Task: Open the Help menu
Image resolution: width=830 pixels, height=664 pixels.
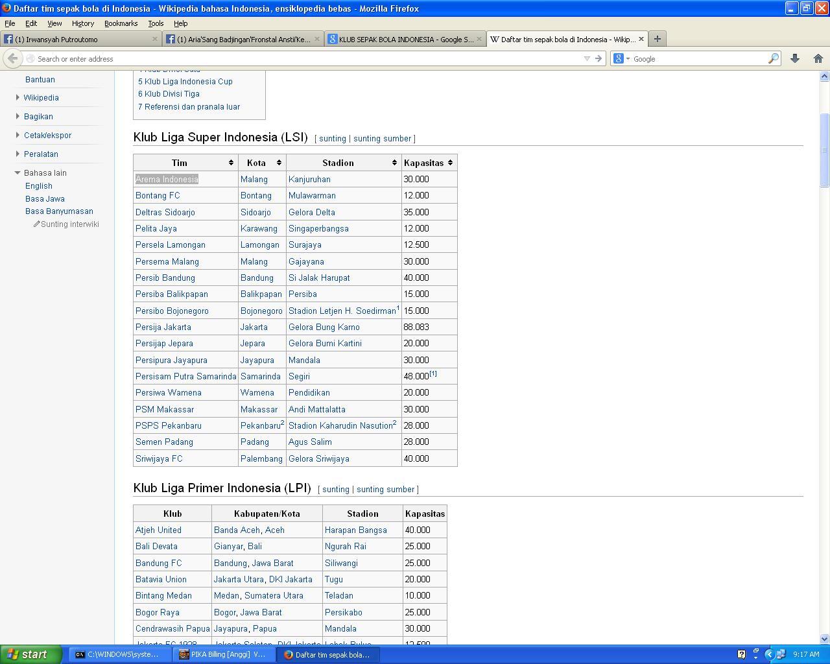Action: coord(181,23)
